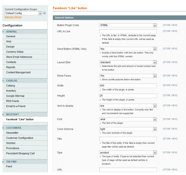Click the URL to Like input field
This screenshot has width=186, height=175.
pos(128,32)
